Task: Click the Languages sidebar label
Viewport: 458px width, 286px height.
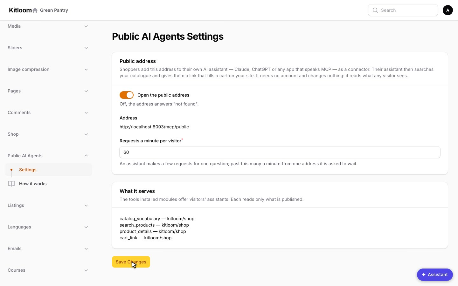Action: click(19, 227)
